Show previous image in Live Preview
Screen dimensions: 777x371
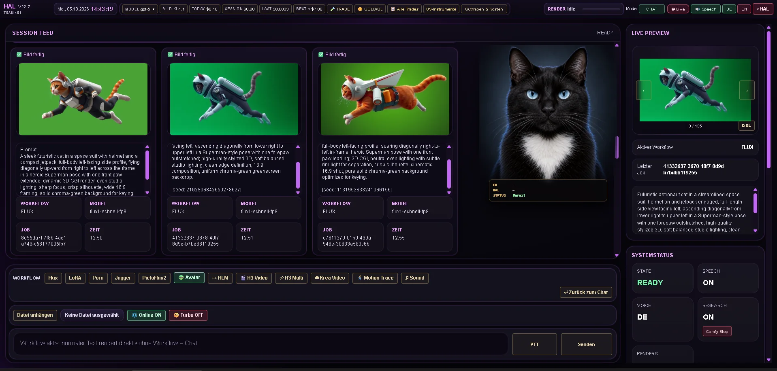[644, 90]
